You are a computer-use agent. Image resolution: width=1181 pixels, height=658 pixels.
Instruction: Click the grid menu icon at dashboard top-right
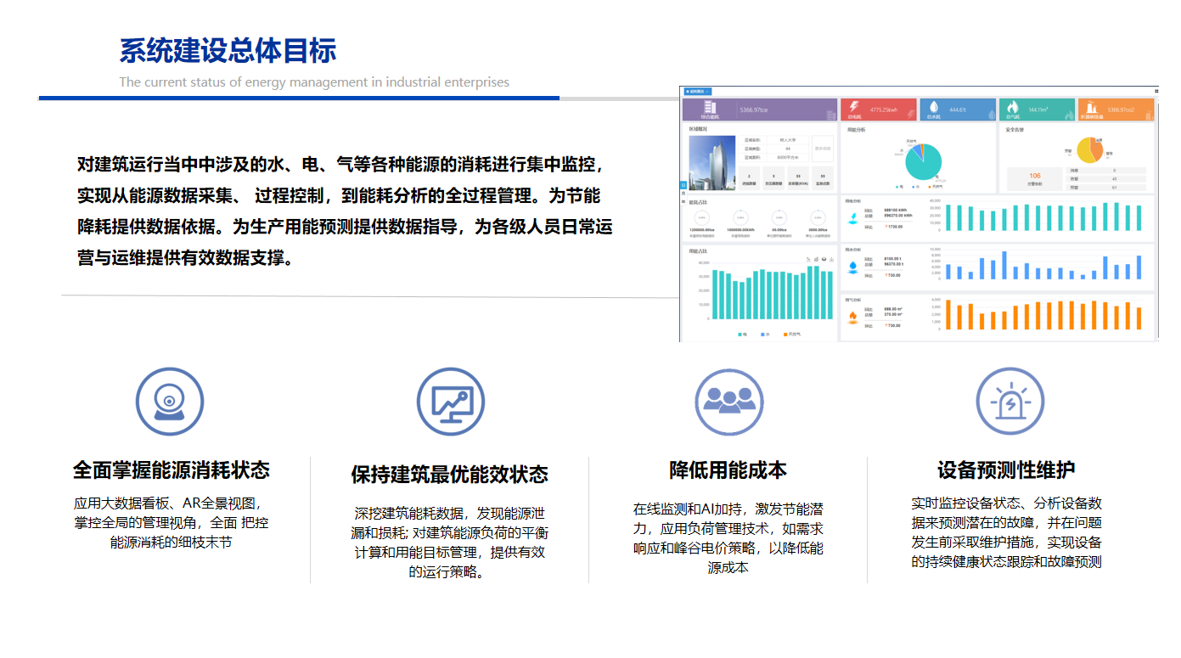(1156, 91)
